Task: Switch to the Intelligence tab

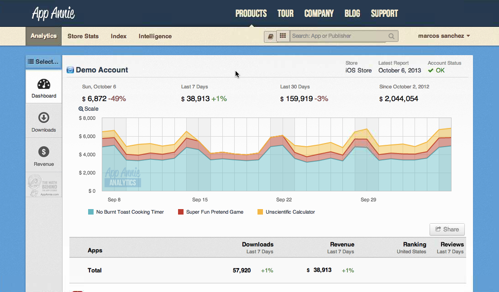Action: click(x=155, y=36)
